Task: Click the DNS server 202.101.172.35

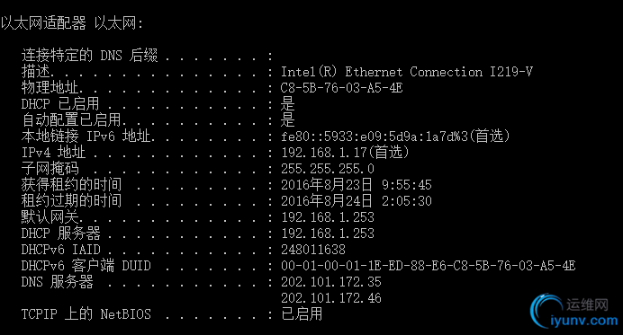Action: click(x=331, y=282)
